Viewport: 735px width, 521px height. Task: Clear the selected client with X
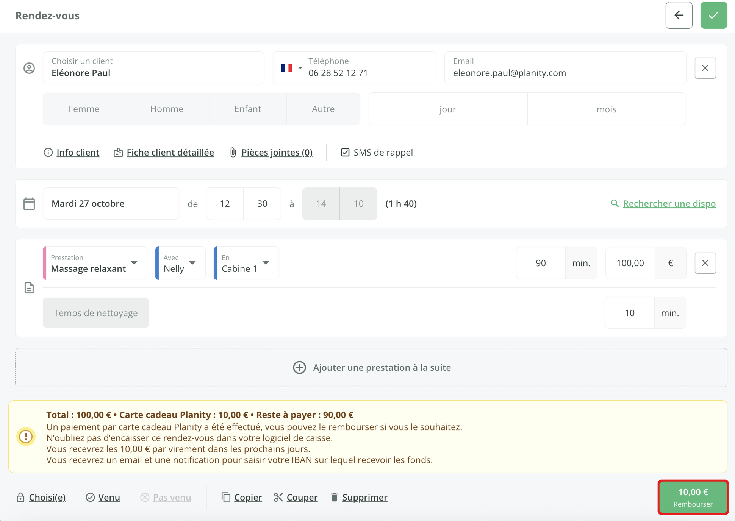coord(705,68)
